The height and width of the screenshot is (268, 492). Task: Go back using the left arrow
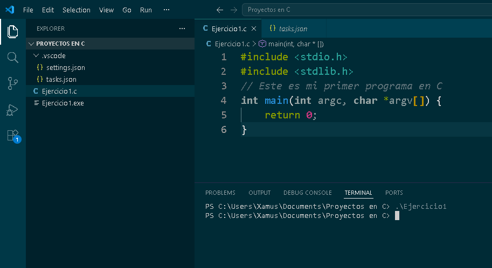[x=220, y=10]
